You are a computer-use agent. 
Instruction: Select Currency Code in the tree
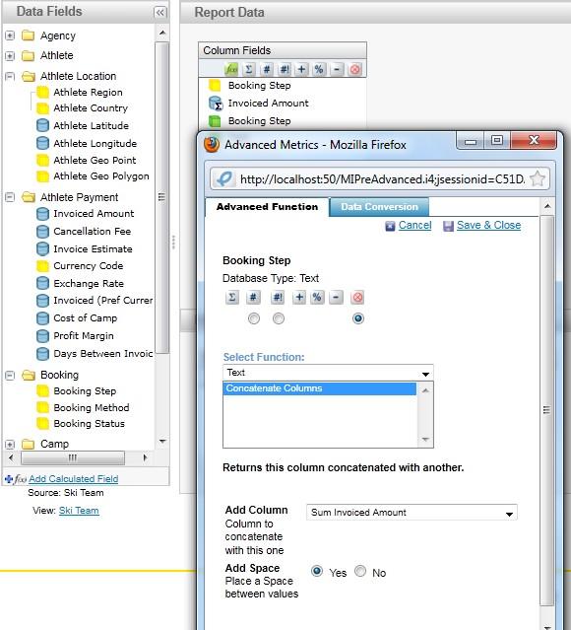coord(89,266)
